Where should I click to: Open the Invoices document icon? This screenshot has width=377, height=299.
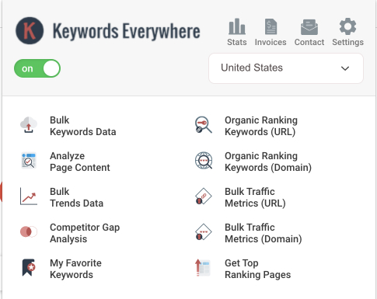point(271,26)
